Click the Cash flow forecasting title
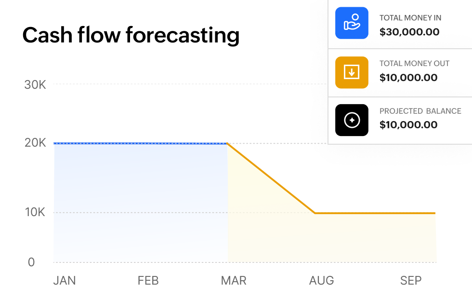 tap(131, 35)
